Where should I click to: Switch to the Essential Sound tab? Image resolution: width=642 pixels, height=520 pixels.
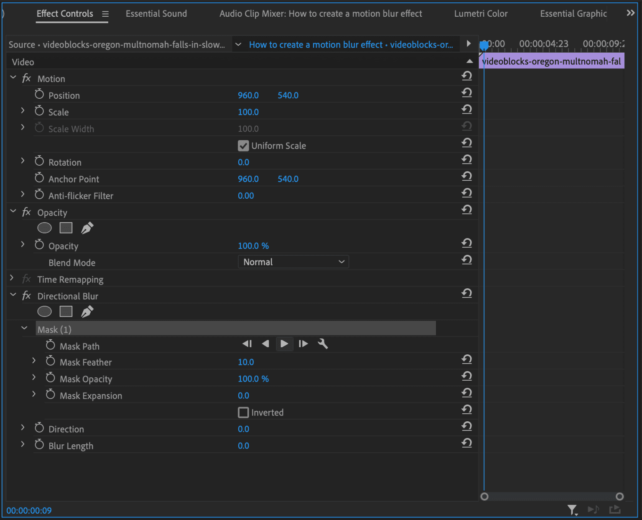(156, 14)
